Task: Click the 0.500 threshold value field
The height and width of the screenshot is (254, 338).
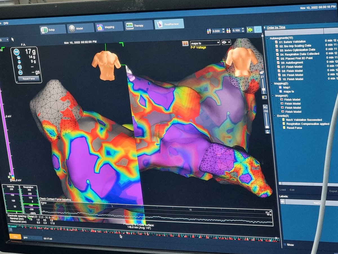Action: (x=216, y=31)
